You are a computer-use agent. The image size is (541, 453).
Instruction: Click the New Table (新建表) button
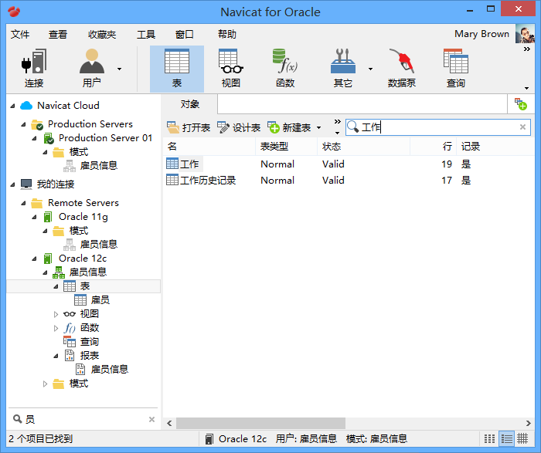click(x=289, y=127)
